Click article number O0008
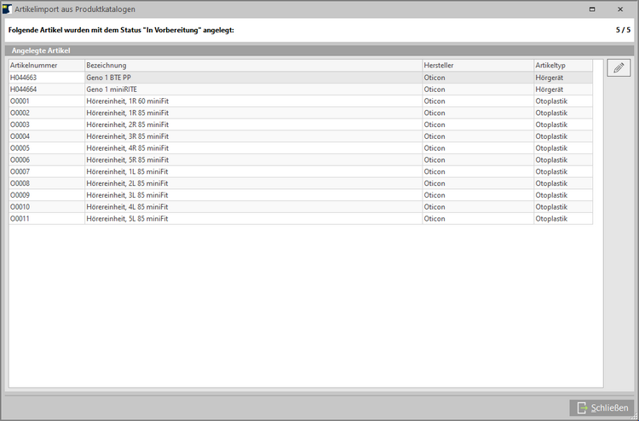 (x=20, y=184)
